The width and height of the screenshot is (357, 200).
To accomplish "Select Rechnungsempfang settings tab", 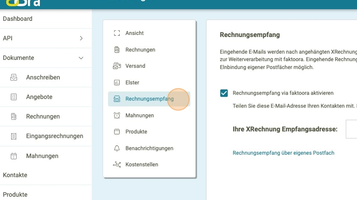I will (149, 99).
